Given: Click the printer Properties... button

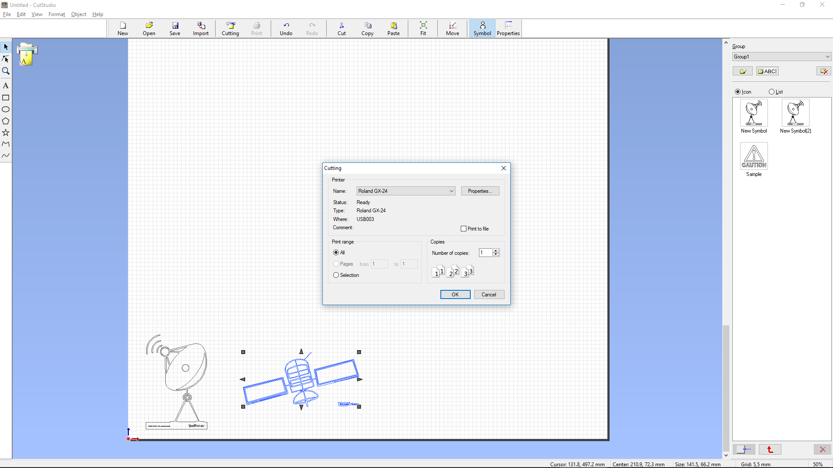Looking at the screenshot, I should click(x=480, y=191).
